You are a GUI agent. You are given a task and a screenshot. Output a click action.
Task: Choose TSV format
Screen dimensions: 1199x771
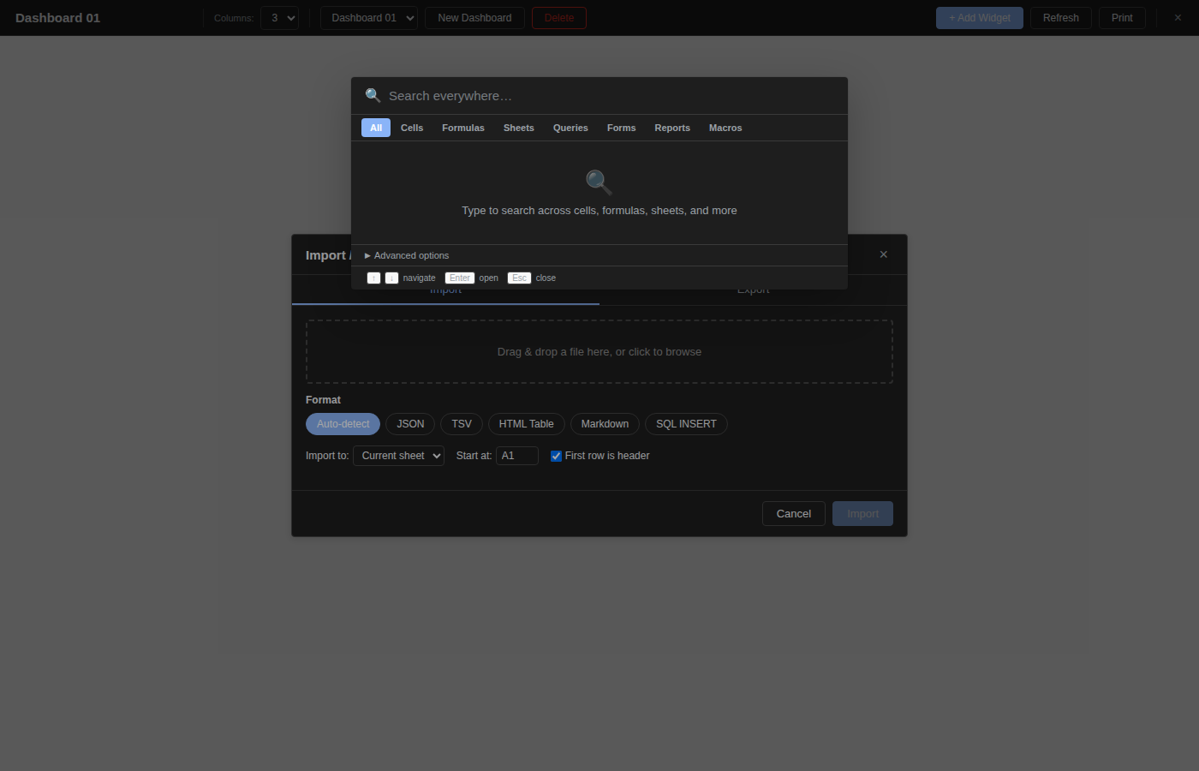(462, 424)
